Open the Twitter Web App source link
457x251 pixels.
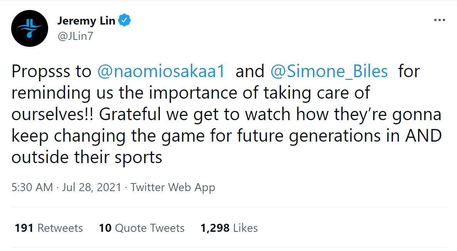coord(172,187)
